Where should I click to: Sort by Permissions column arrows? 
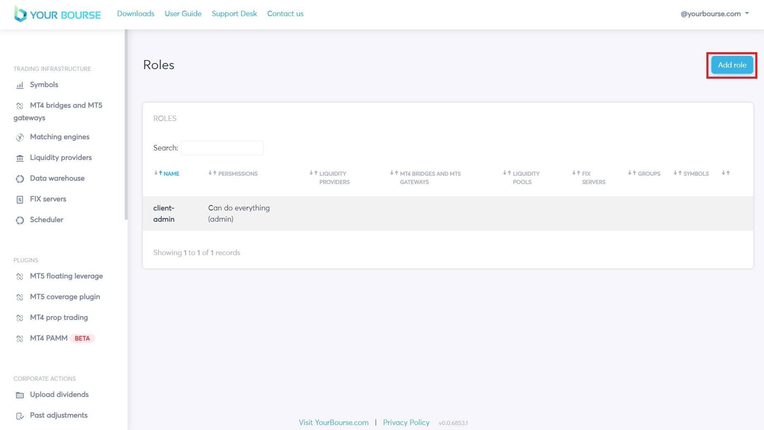tap(212, 173)
